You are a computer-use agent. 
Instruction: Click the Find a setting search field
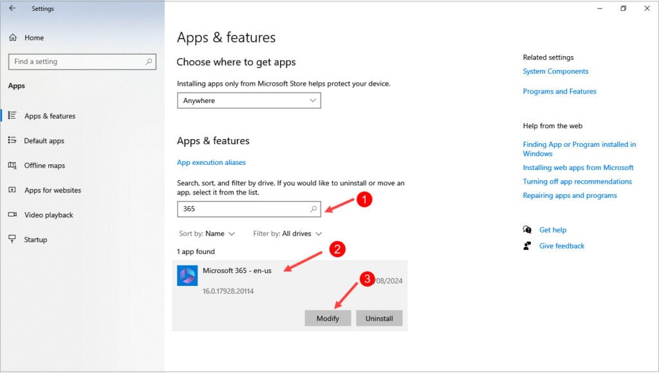pos(77,62)
